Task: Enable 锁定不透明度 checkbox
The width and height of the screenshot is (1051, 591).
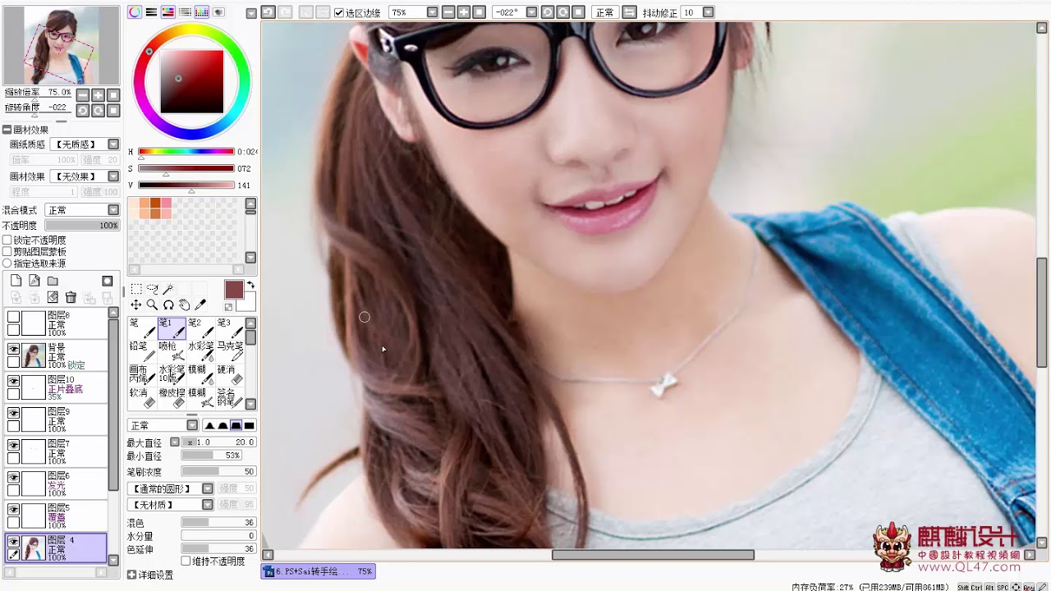Action: [x=7, y=241]
